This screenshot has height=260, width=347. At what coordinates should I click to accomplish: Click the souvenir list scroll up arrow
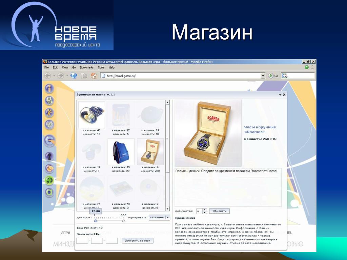pos(167,102)
